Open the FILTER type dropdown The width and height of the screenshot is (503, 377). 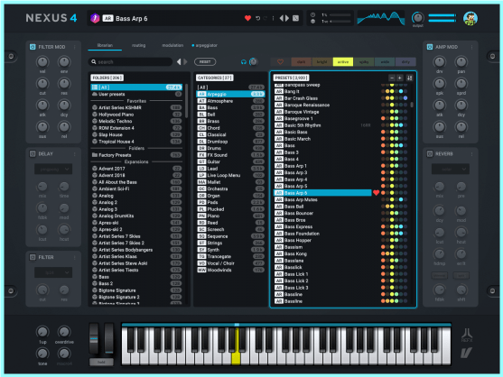tap(53, 272)
